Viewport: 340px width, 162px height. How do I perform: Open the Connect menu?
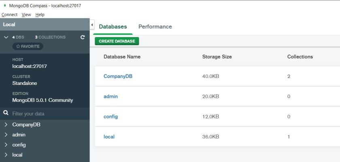coord(9,15)
